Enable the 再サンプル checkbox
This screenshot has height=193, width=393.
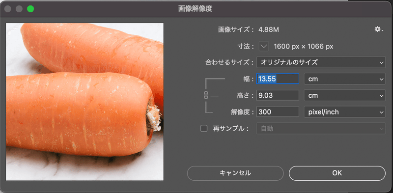coord(204,129)
